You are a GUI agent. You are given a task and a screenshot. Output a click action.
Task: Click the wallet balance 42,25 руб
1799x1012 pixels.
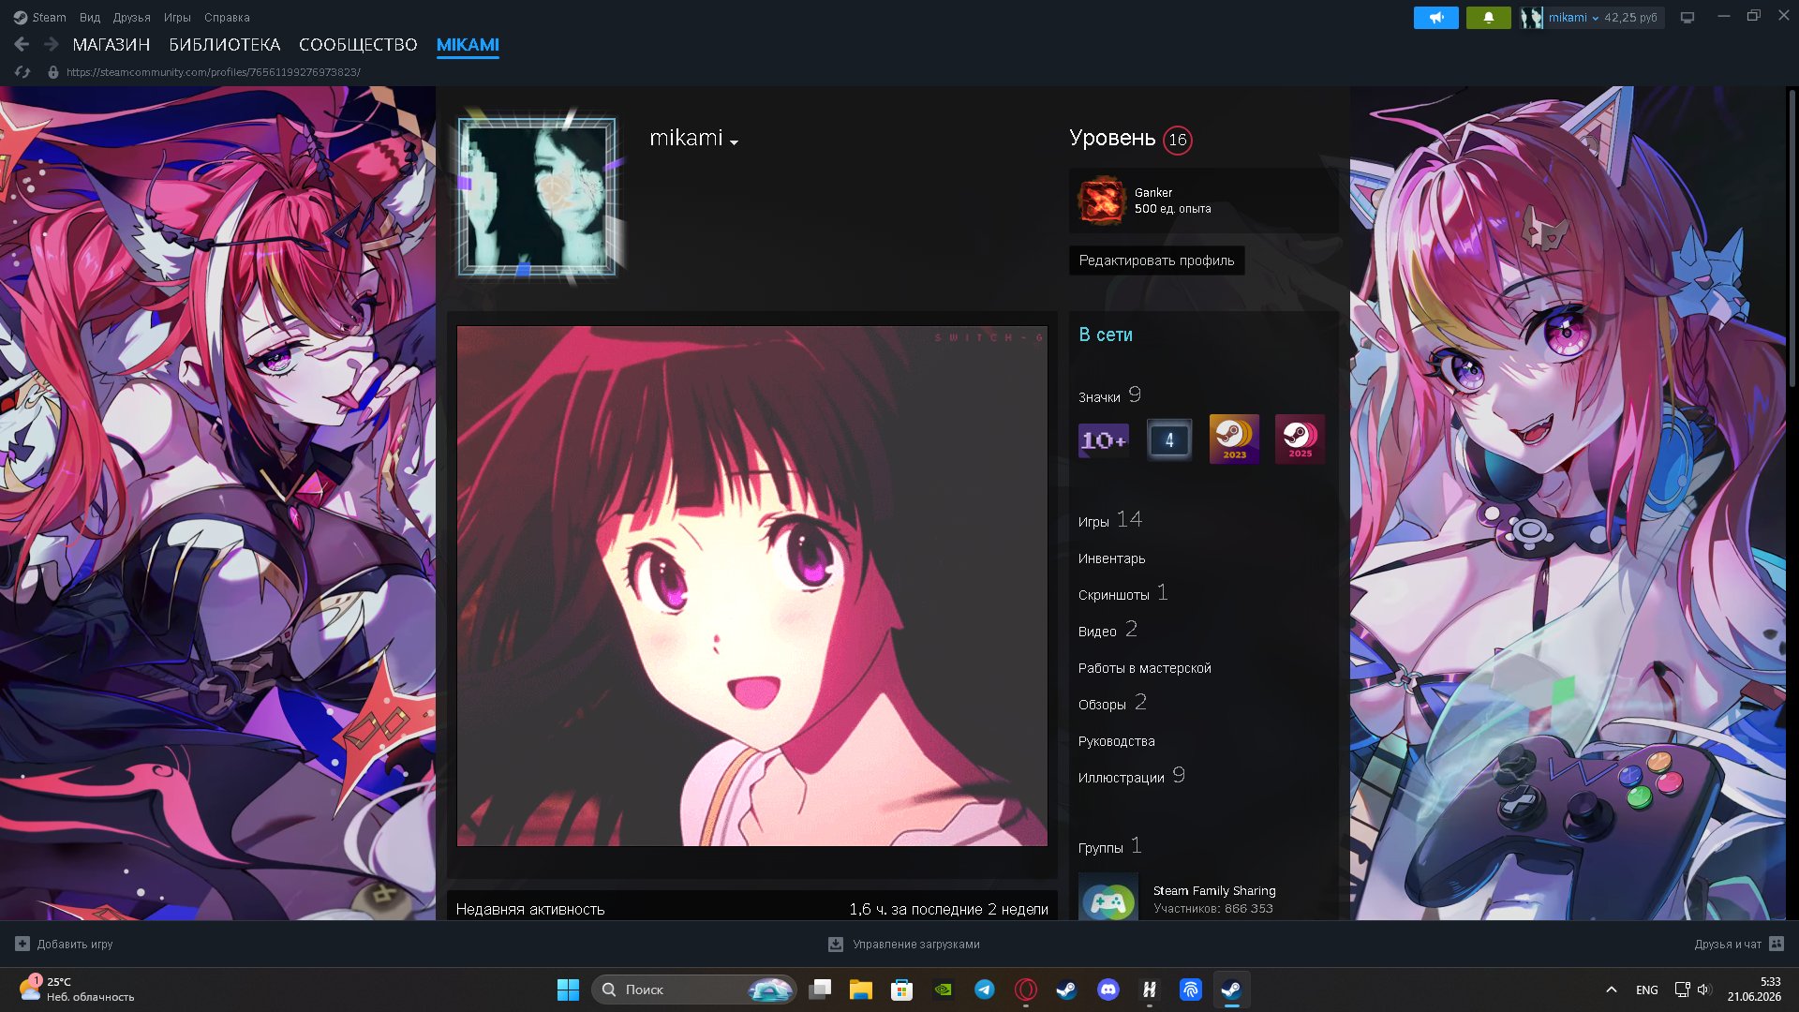[1630, 18]
